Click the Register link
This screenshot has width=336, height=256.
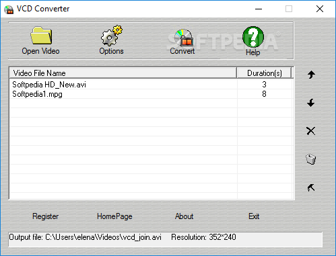tap(46, 216)
